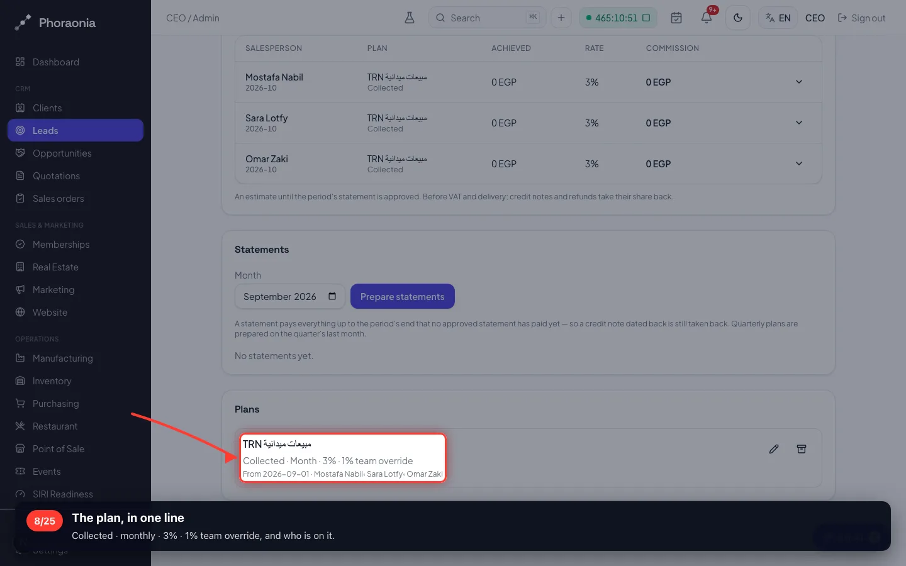Stop the running timer 465:10:51
Image resolution: width=906 pixels, height=566 pixels.
point(646,18)
